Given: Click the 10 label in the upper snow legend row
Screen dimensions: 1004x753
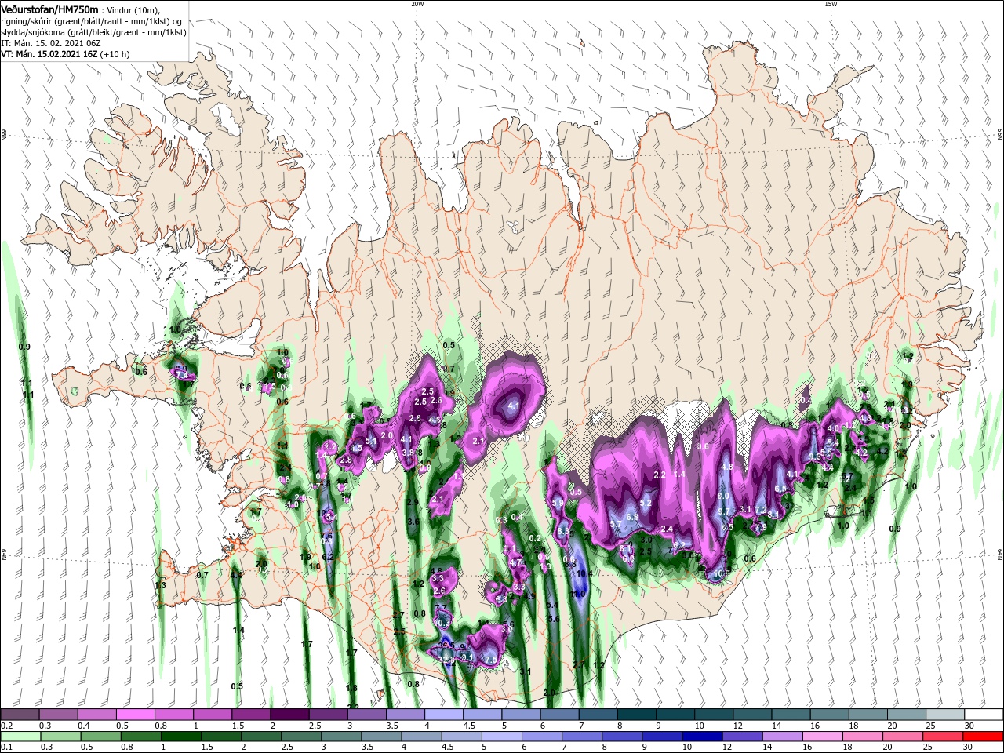Looking at the screenshot, I should point(698,726).
